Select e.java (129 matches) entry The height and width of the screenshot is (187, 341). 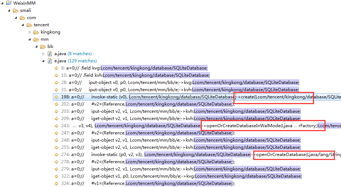click(76, 61)
